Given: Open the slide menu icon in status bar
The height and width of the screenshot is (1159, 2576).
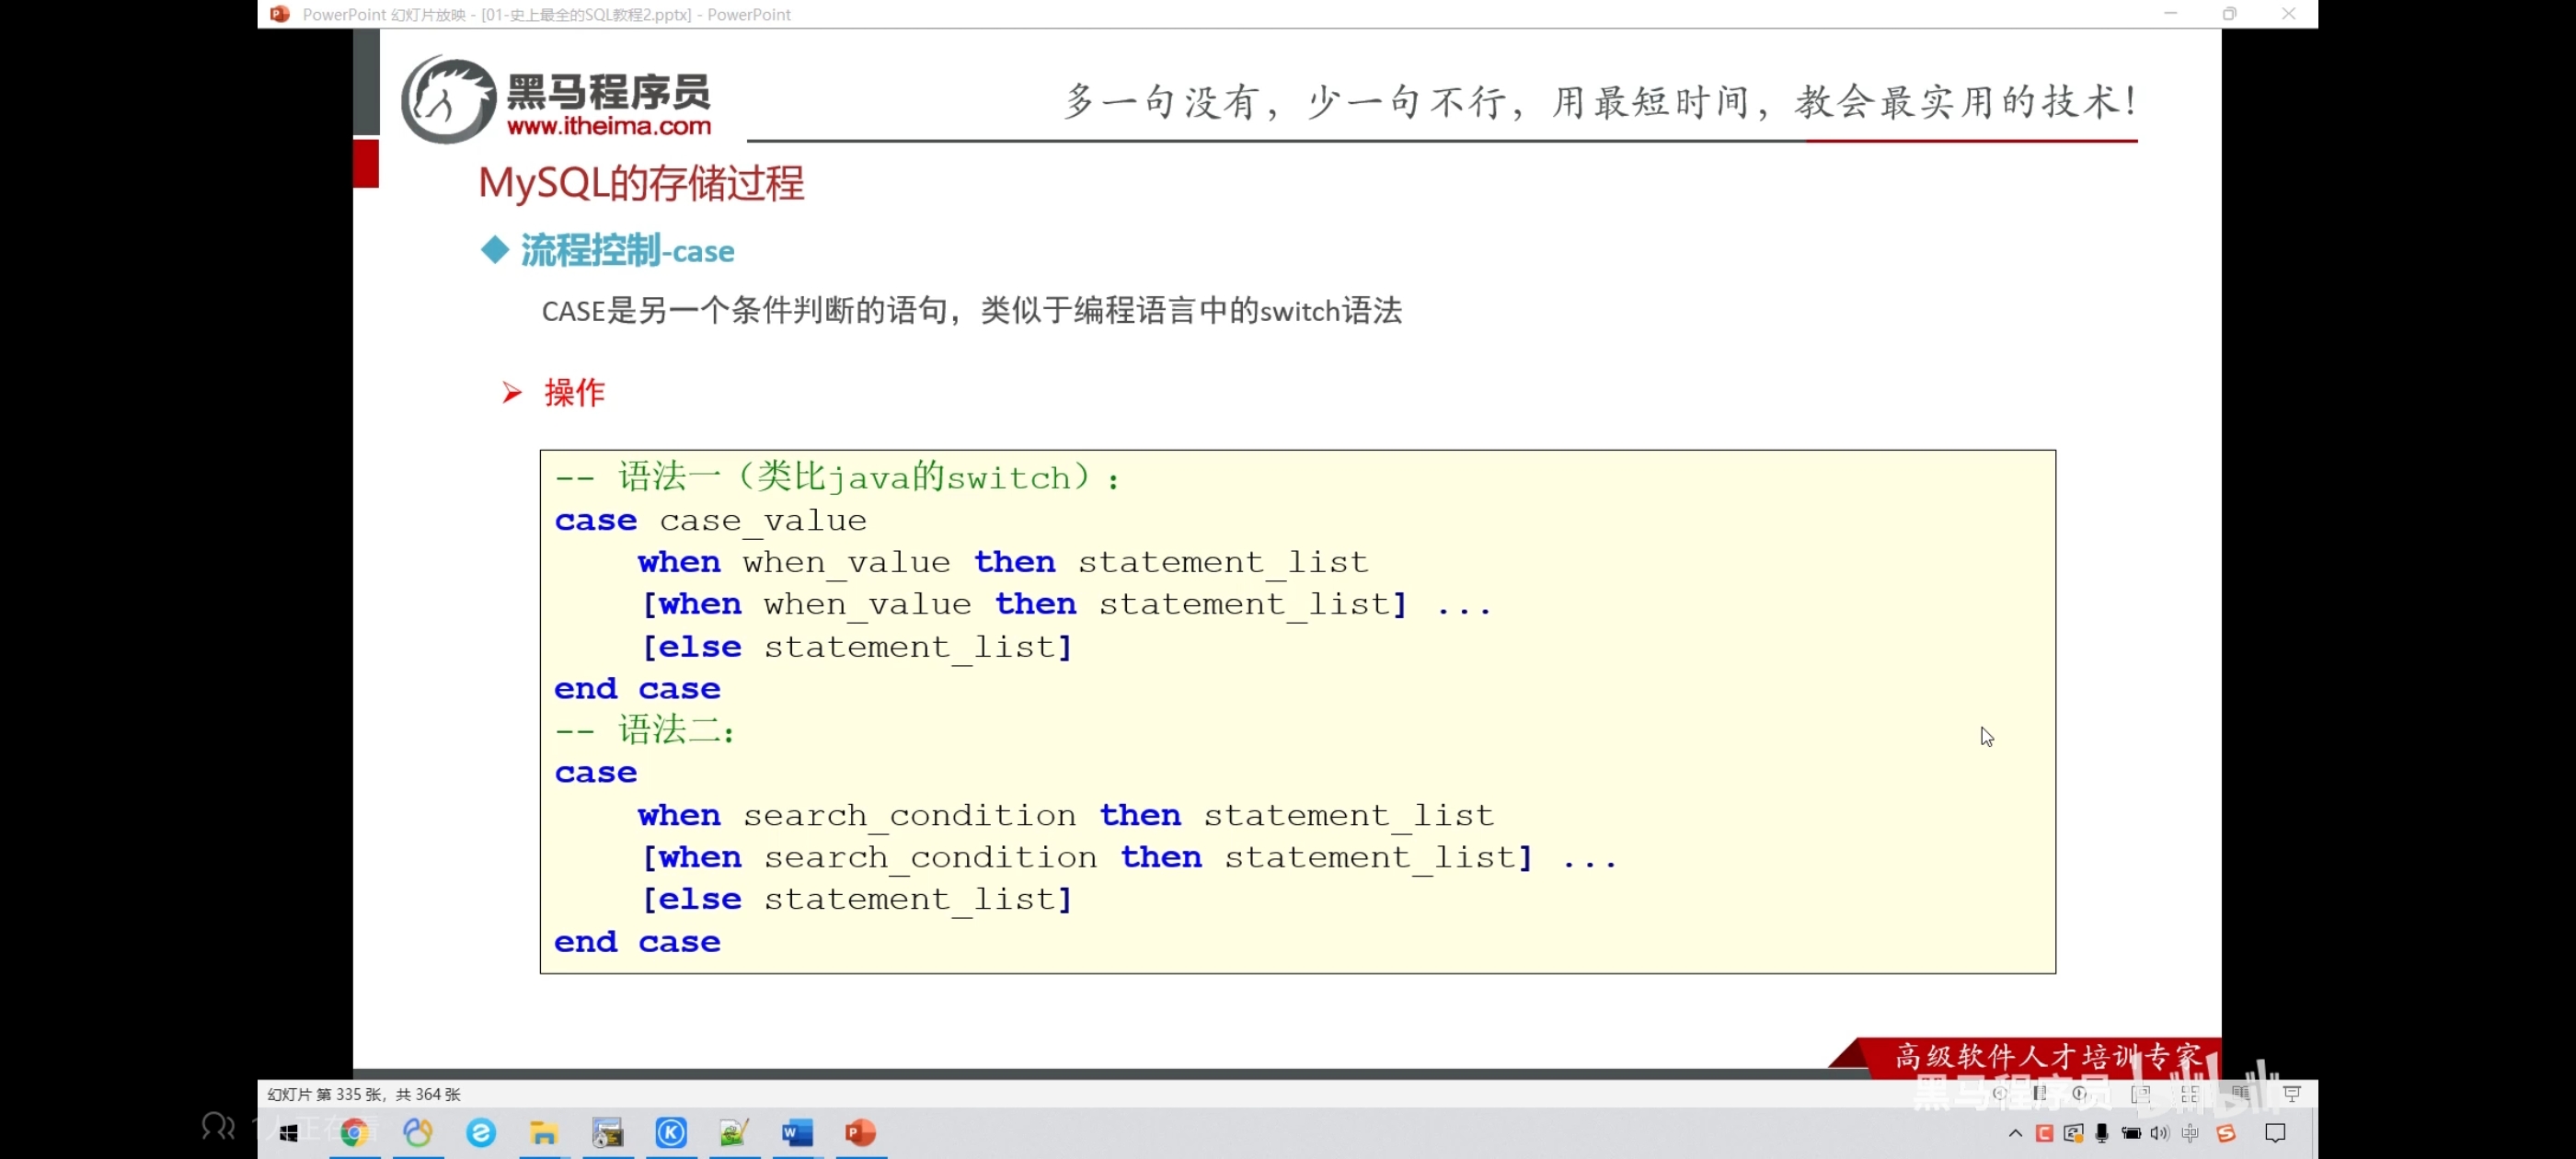Looking at the screenshot, I should pos(2040,1093).
